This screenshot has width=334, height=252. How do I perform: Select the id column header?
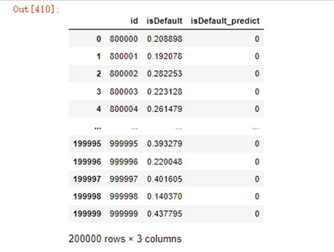pos(134,21)
